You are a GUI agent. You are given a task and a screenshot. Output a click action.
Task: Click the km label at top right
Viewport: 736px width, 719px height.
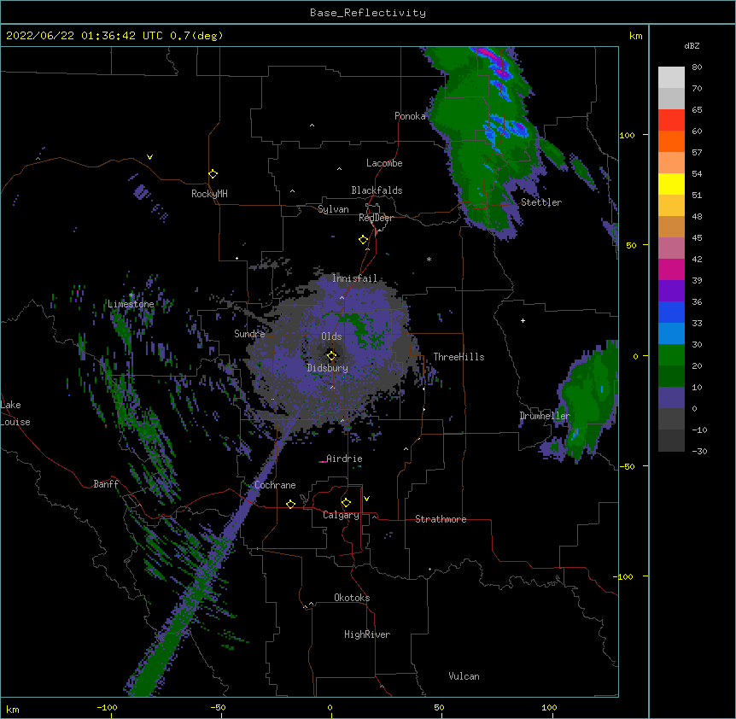(635, 36)
